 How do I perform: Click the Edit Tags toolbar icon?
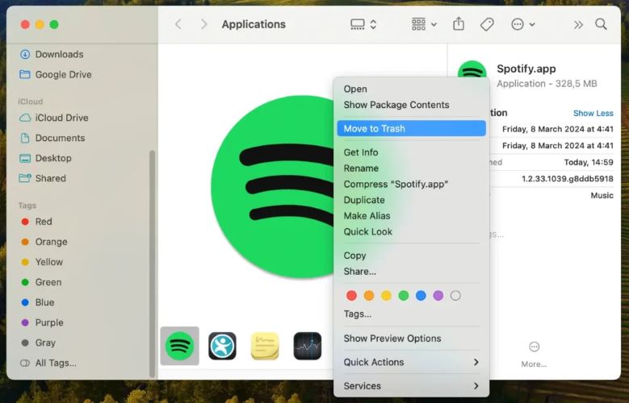pos(487,24)
